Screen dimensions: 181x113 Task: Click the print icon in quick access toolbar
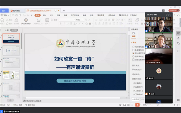(17, 15)
